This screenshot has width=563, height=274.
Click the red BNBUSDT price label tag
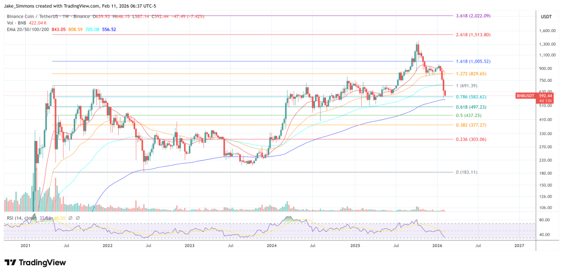525,96
